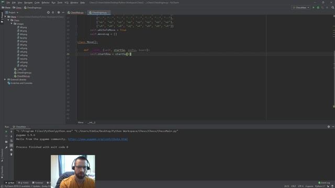The height and width of the screenshot is (188, 335).
Task: Open the Refactor menu
Action: (x=46, y=3)
